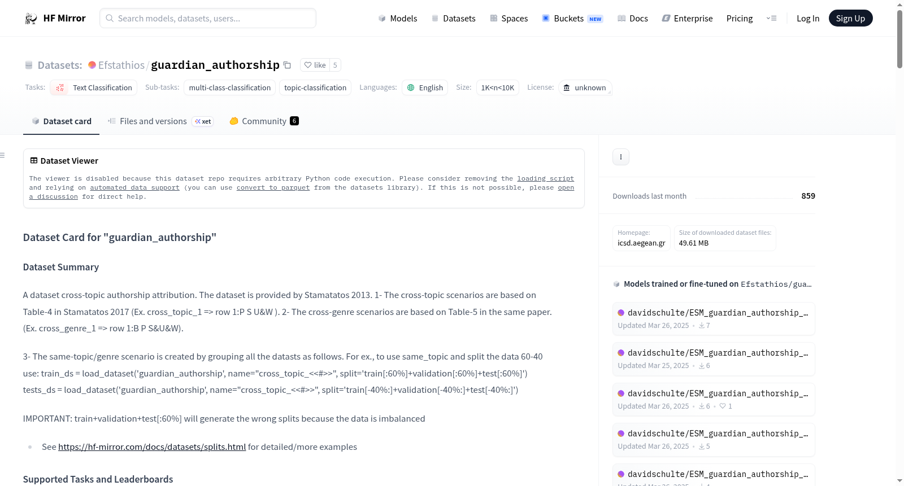Click the HF Mirror logo icon

pos(31,19)
